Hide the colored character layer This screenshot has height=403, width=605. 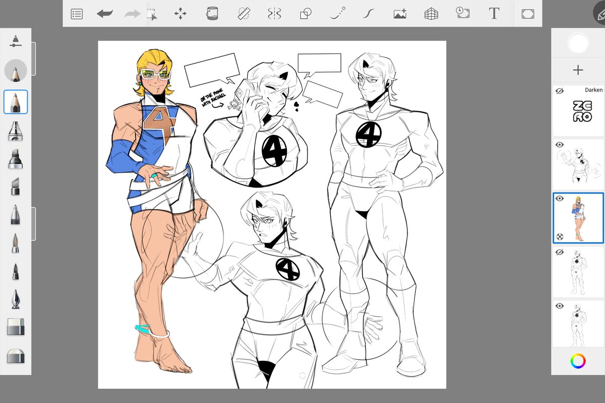pyautogui.click(x=559, y=198)
